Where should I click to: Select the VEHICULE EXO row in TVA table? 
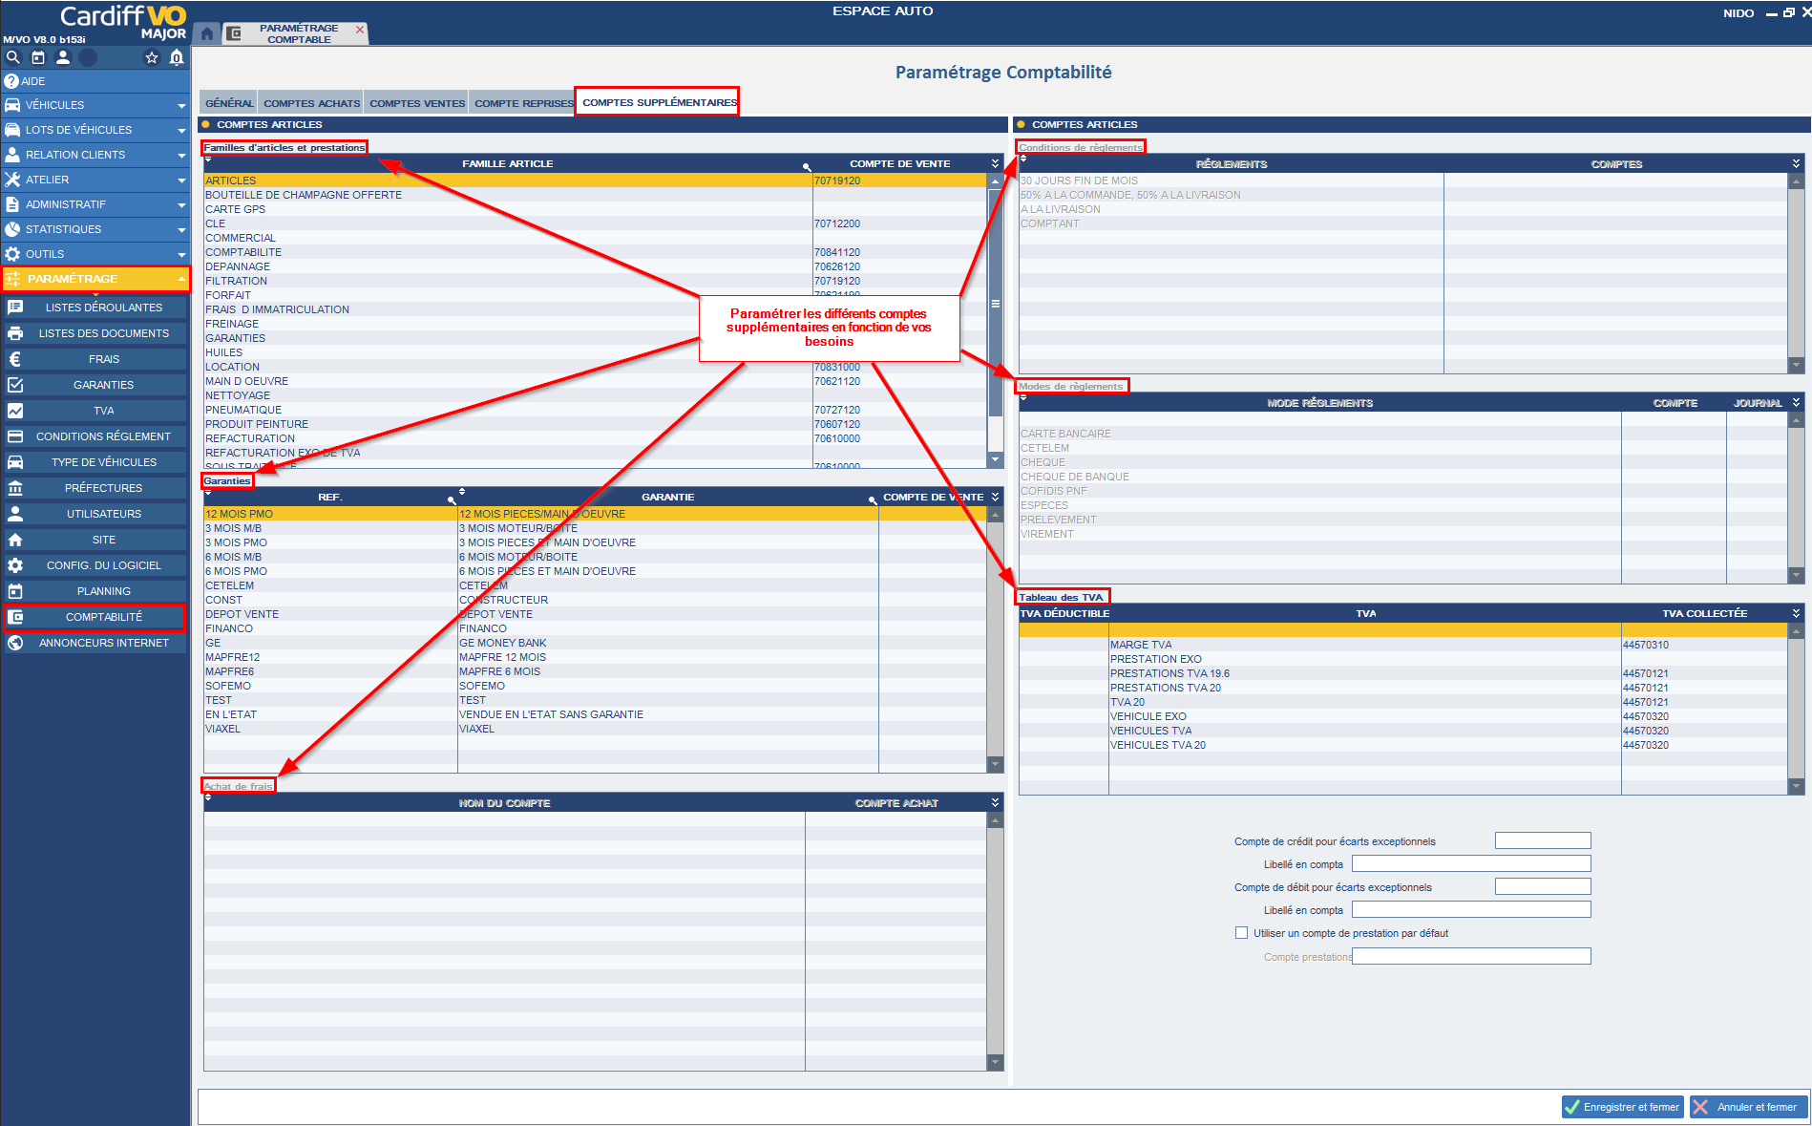(x=1402, y=716)
